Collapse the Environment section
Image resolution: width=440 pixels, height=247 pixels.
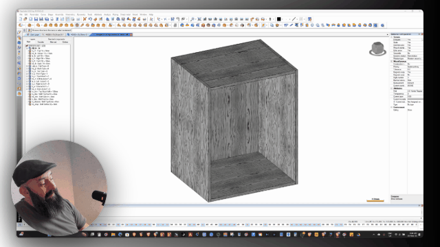click(x=391, y=107)
